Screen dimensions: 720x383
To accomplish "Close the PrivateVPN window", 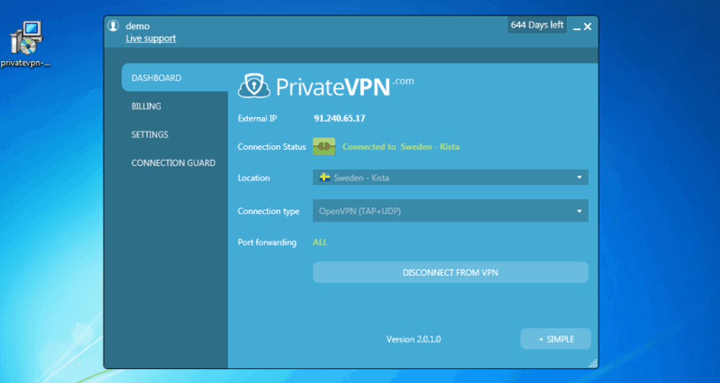I will coord(588,27).
